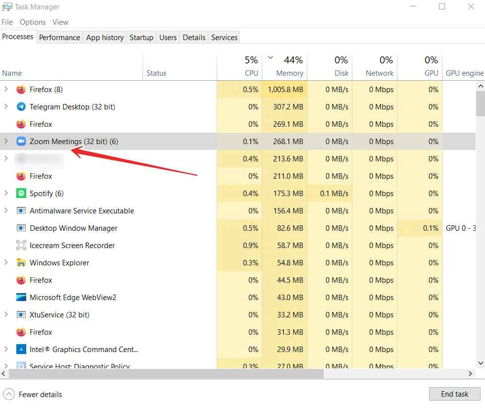Expand the blurred process row
485x409 pixels.
6,158
